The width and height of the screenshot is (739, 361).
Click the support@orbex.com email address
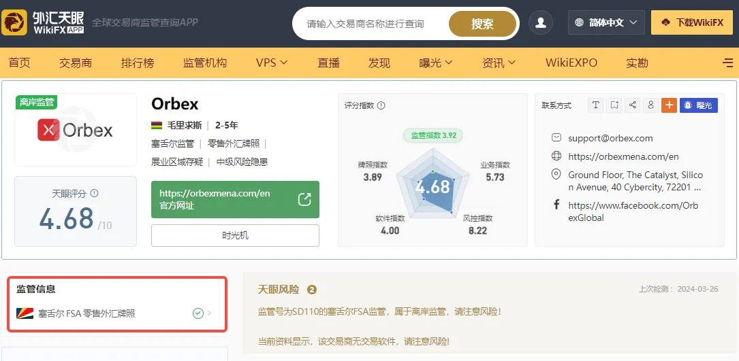tap(610, 138)
